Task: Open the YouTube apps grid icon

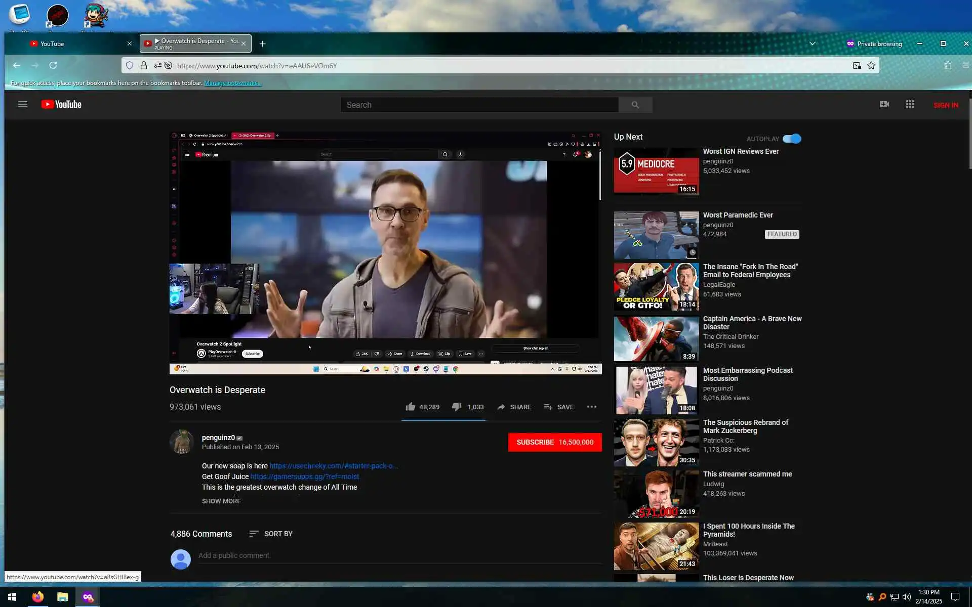Action: coord(910,104)
